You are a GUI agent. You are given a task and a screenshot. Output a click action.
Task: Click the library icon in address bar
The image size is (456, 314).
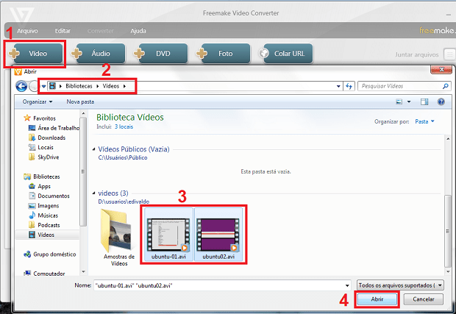click(52, 86)
